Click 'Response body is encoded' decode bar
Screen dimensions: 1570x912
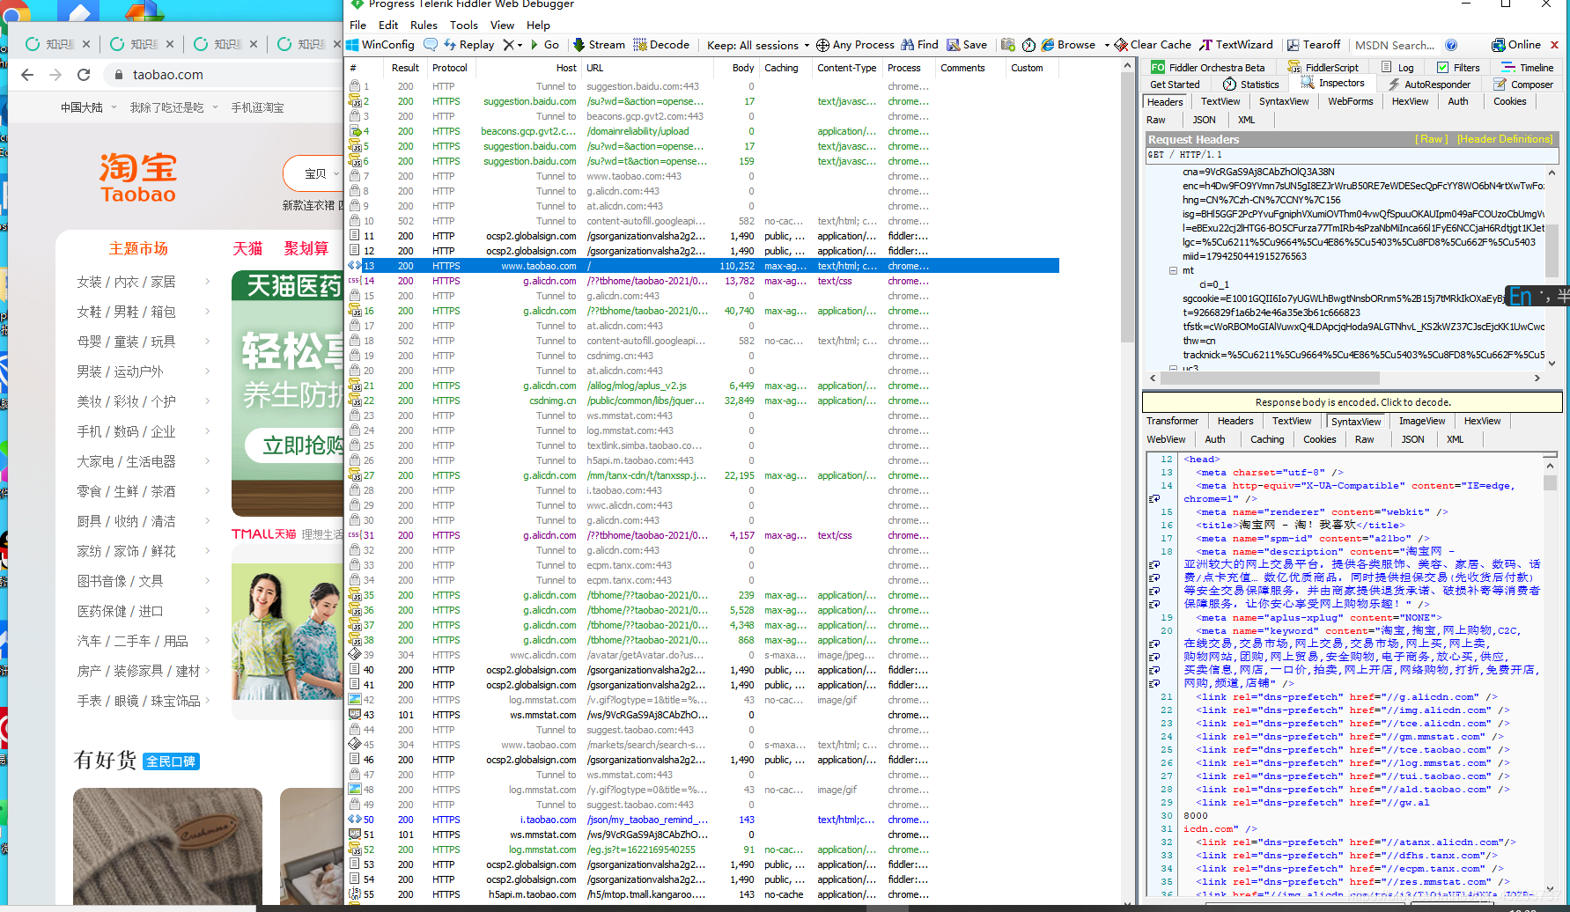point(1352,402)
